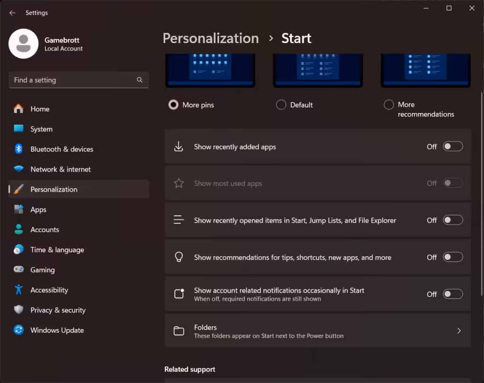The width and height of the screenshot is (484, 383).
Task: Open the Home settings page
Action: pos(79,109)
